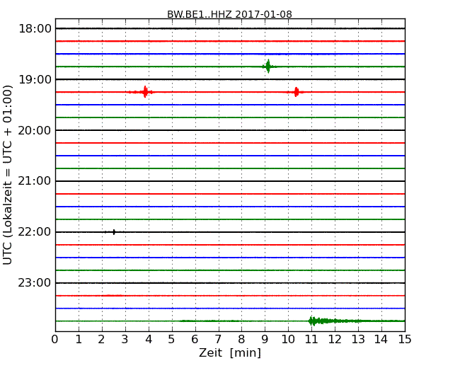Viewport: 460px width, 368px height.
Task: Select the 22:00 time label
Action: (x=35, y=232)
